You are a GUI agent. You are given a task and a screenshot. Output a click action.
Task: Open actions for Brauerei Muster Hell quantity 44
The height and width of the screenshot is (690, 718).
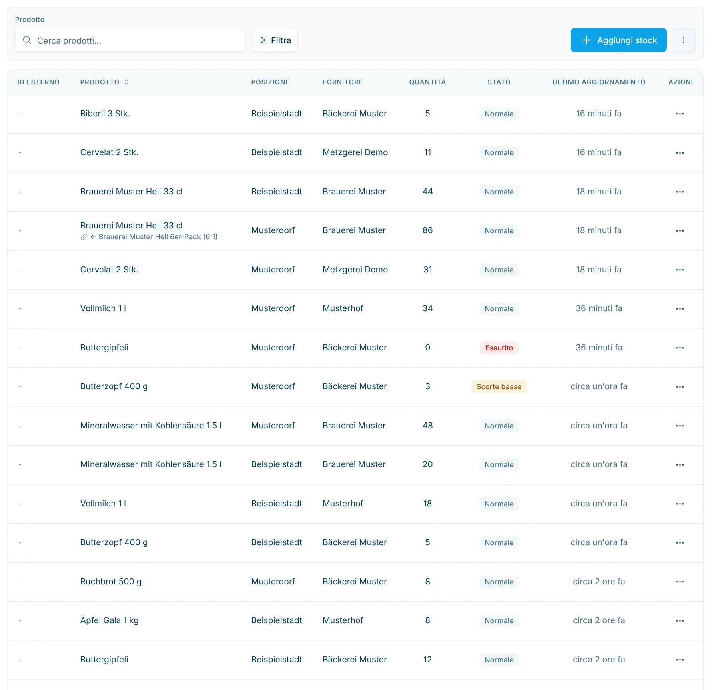tap(680, 192)
